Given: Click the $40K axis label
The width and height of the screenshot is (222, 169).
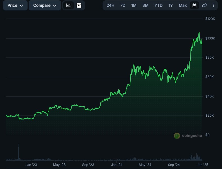Looking at the screenshot, I should pos(210,96).
